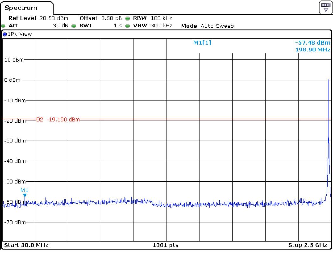Click the 1Pk View trace label

click(x=20, y=34)
